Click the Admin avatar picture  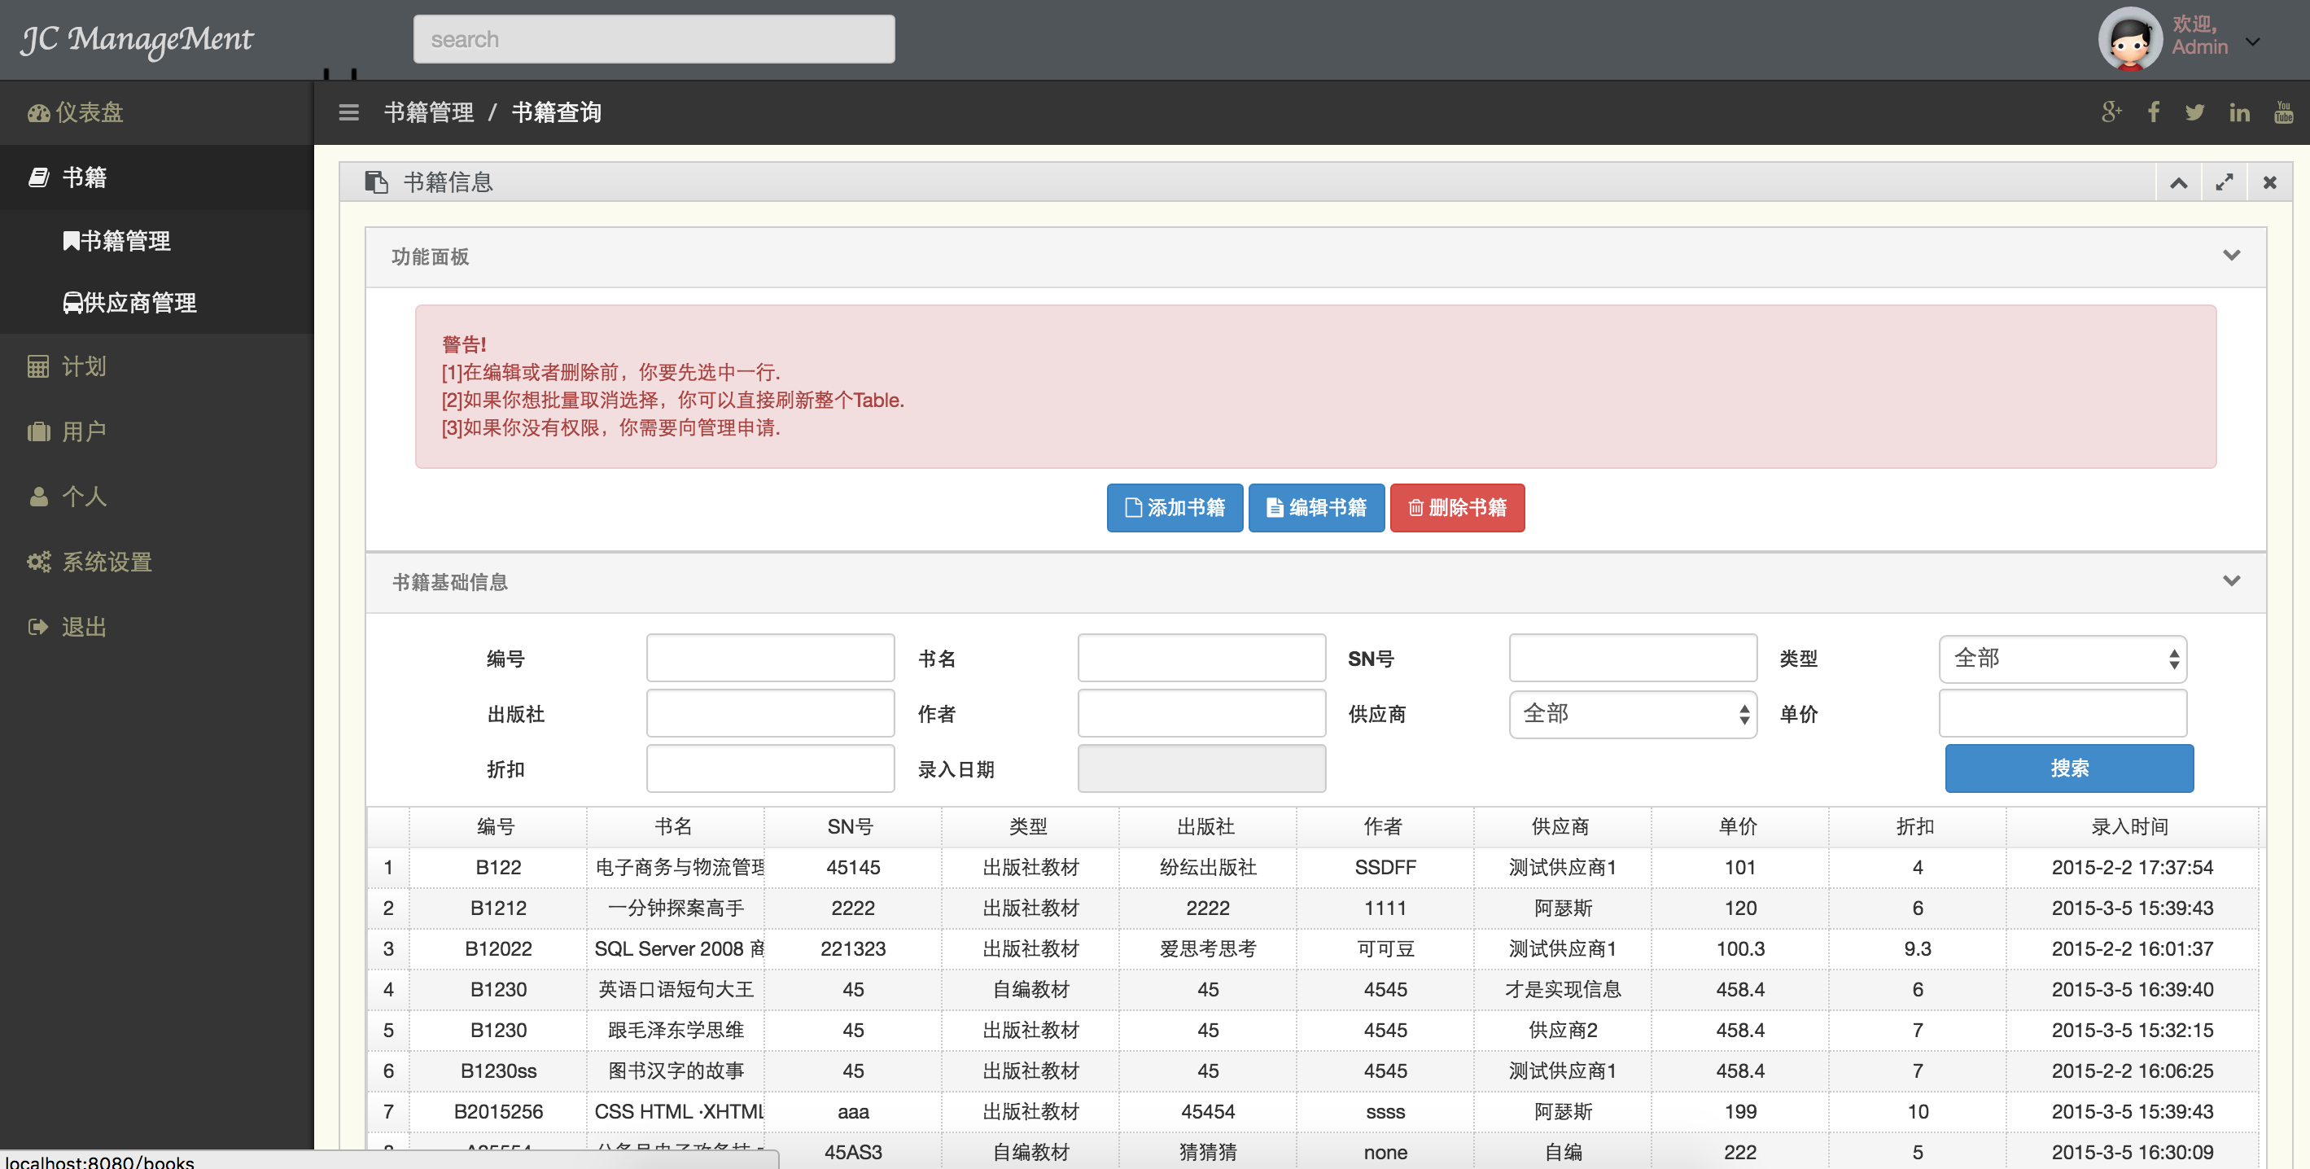point(2130,37)
